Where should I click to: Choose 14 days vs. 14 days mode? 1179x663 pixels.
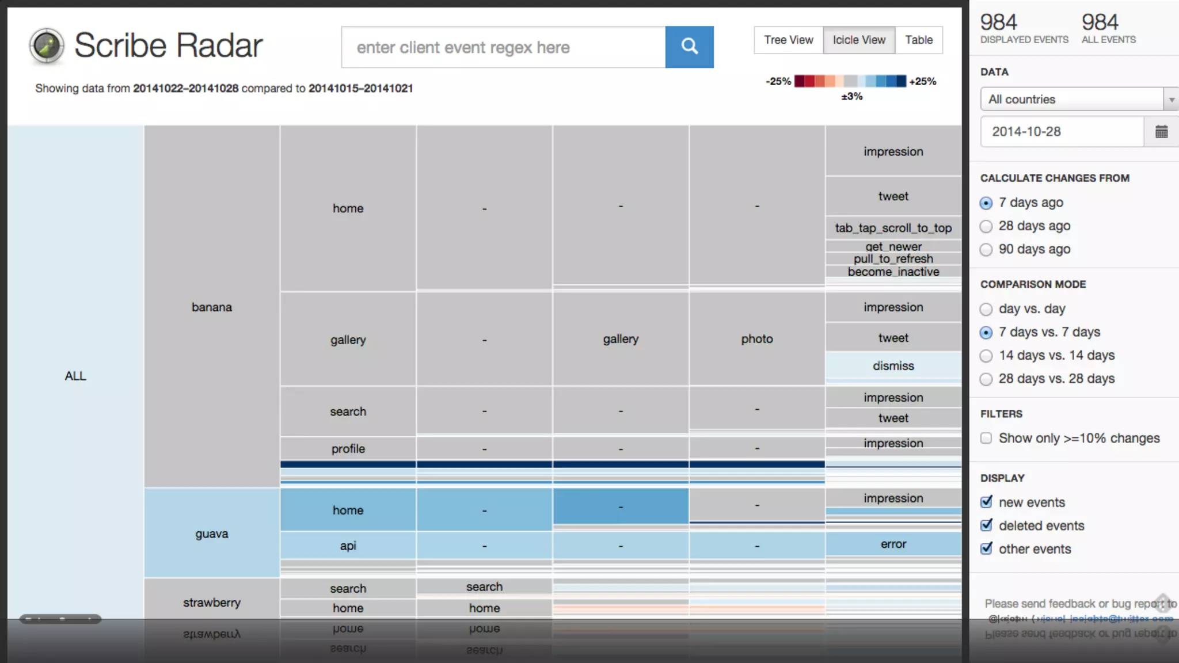[986, 356]
